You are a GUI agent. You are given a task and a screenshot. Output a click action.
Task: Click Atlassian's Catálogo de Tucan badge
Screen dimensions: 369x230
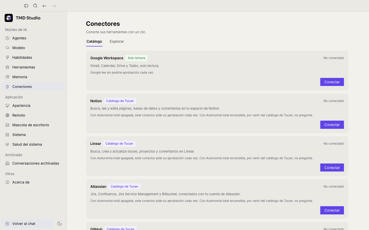pyautogui.click(x=124, y=186)
